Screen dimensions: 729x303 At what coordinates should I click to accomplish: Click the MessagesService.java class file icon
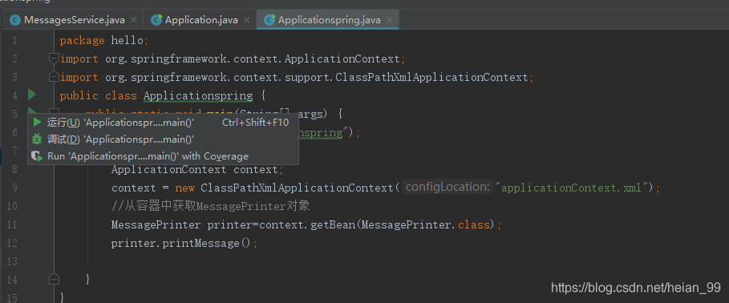tap(15, 20)
